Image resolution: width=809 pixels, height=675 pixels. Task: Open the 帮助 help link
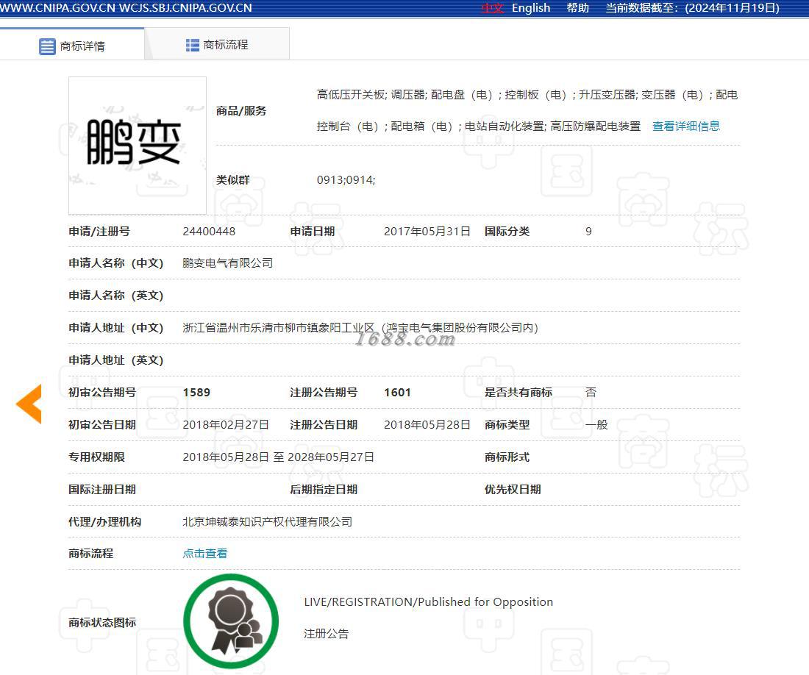578,8
